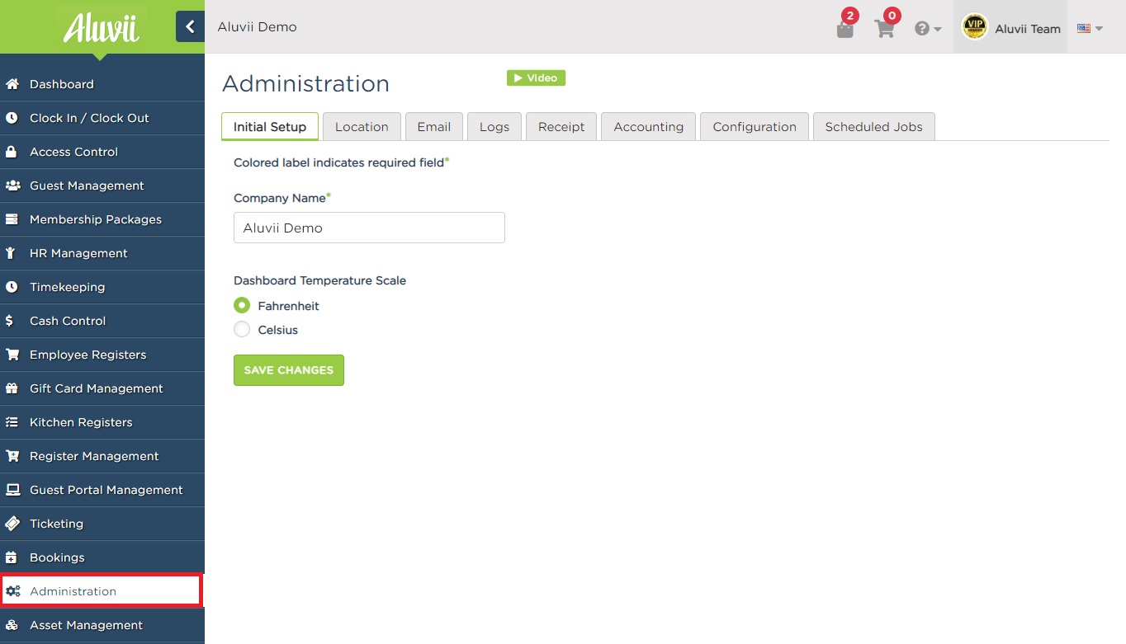Select the Fahrenheit radio button
This screenshot has height=644, width=1126.
(242, 305)
